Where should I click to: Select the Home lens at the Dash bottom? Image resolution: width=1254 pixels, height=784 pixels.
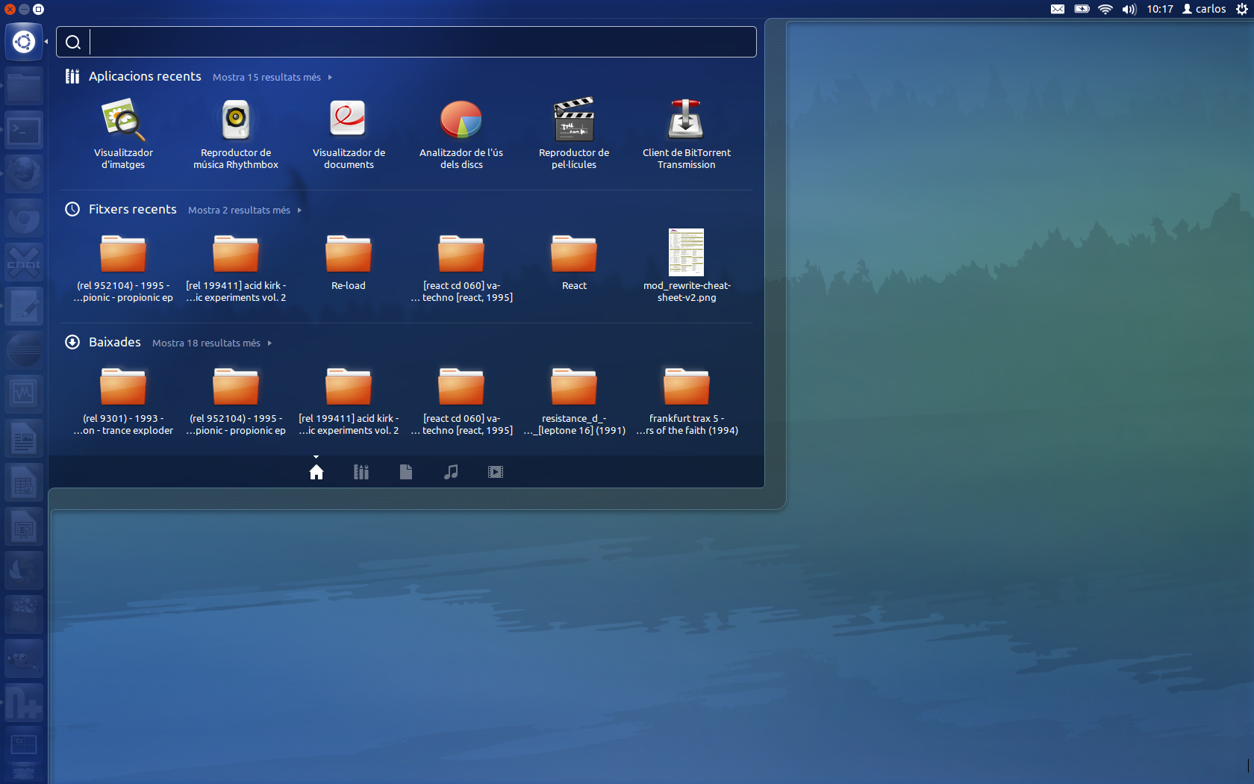(316, 471)
